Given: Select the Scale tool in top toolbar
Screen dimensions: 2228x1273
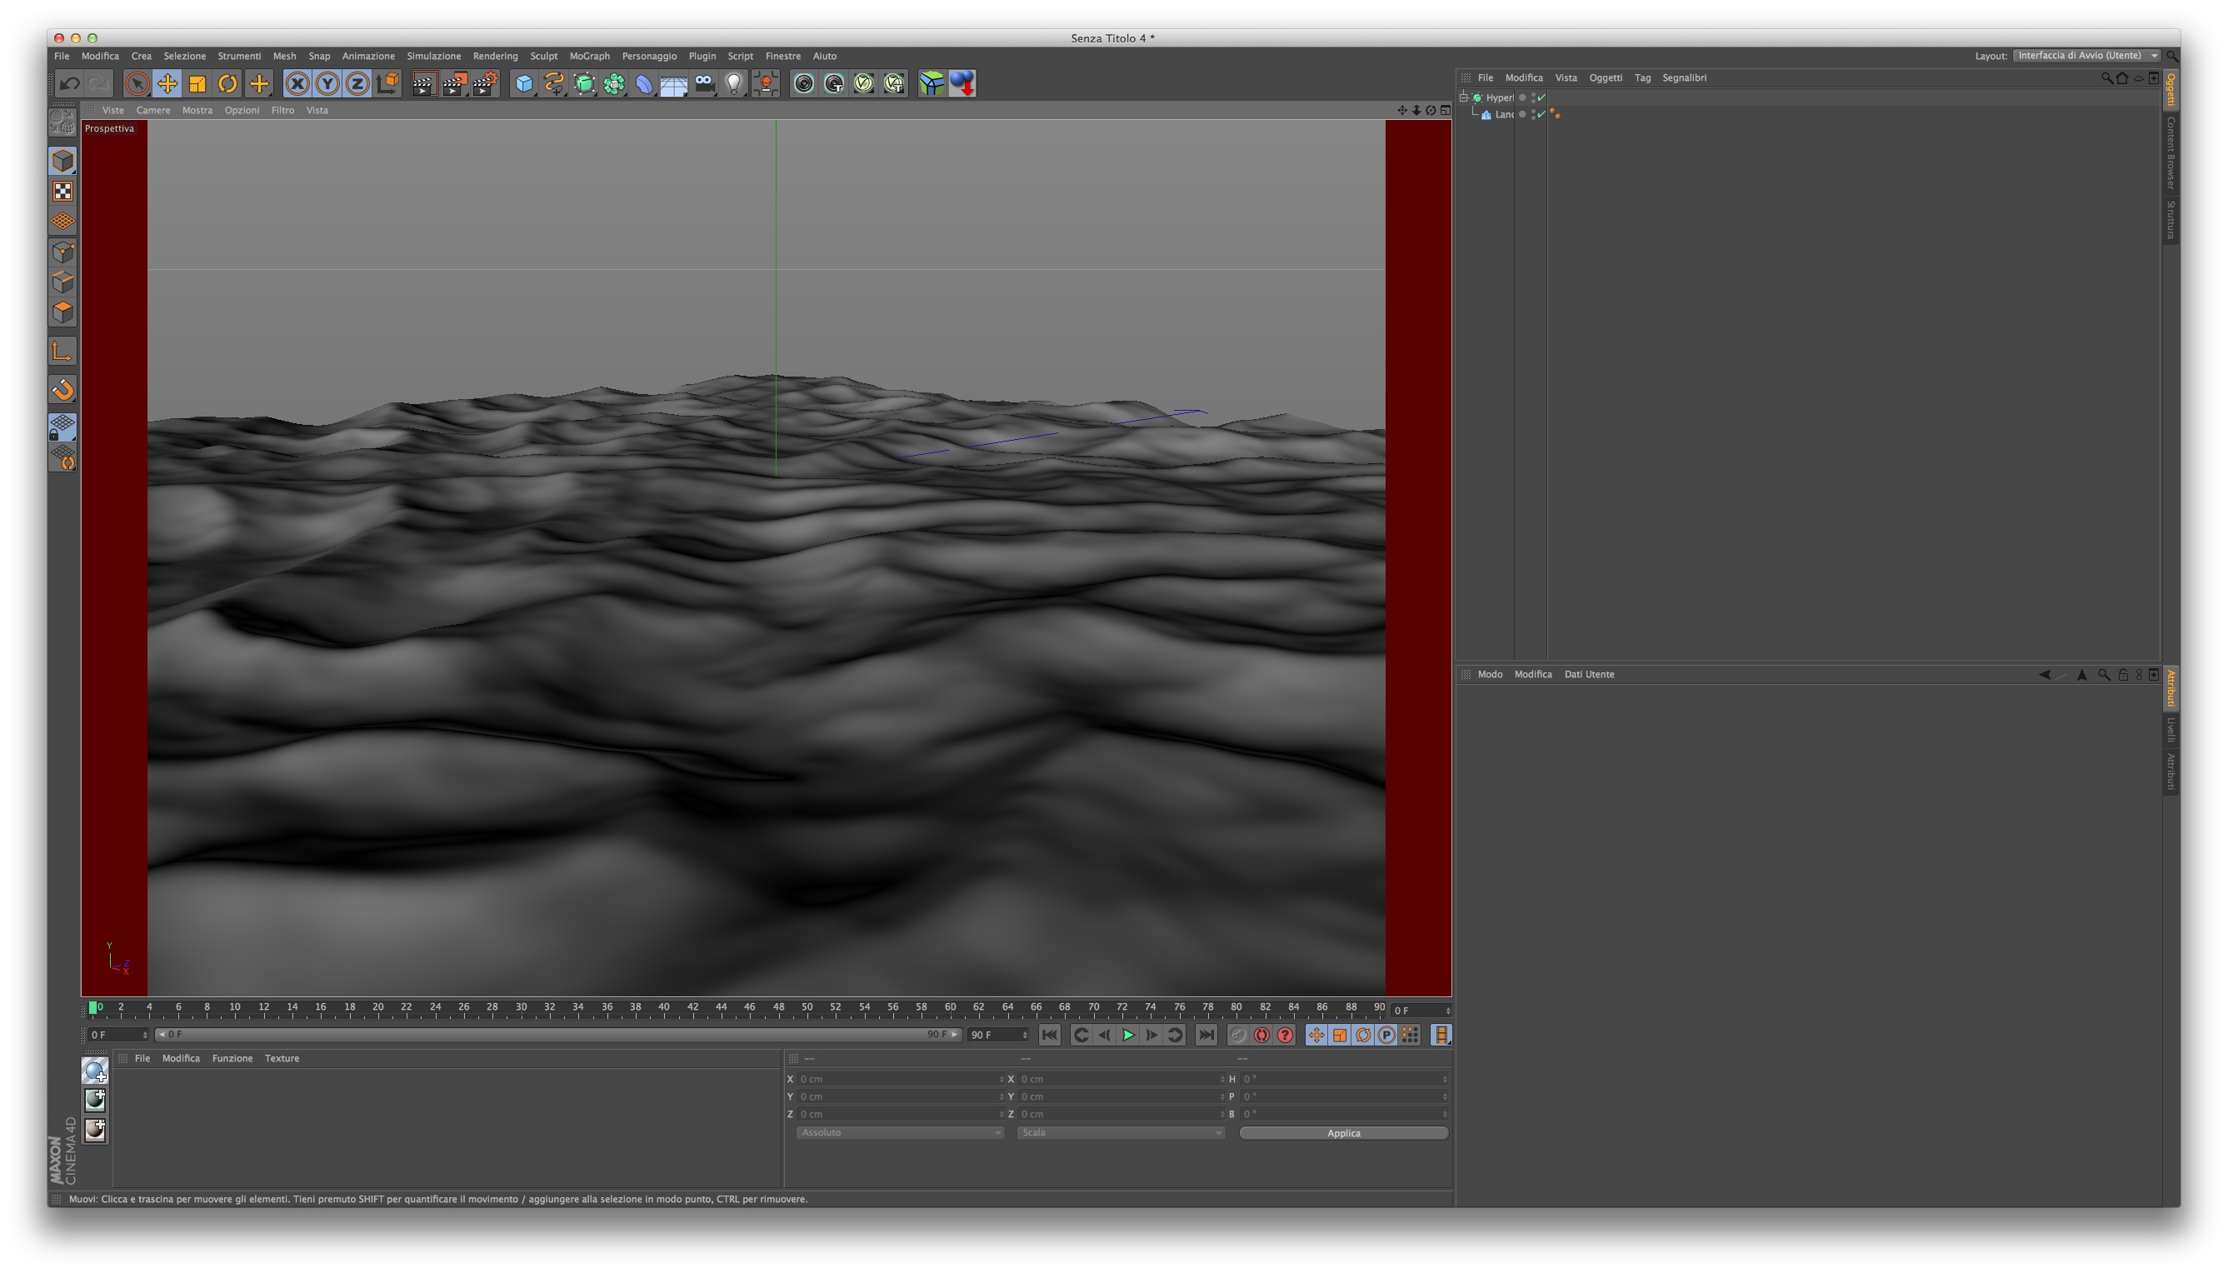Looking at the screenshot, I should (197, 84).
